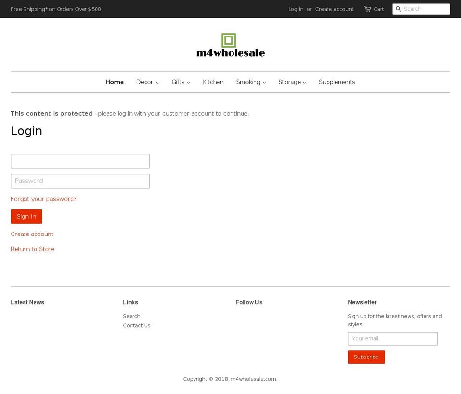The width and height of the screenshot is (461, 394).
Task: Click the m4wholesale logo
Action: pos(230,53)
